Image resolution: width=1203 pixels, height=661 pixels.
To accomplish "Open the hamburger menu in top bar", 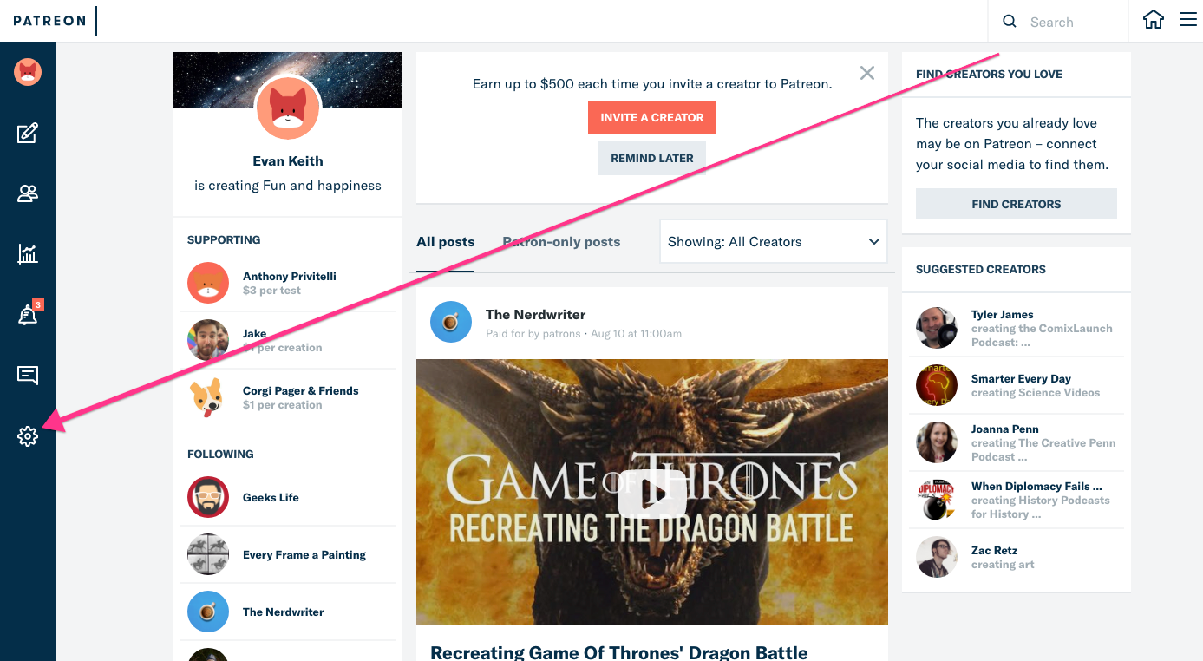I will [x=1187, y=20].
